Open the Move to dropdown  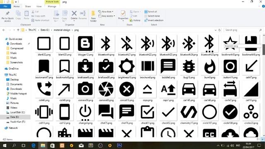tap(56, 16)
